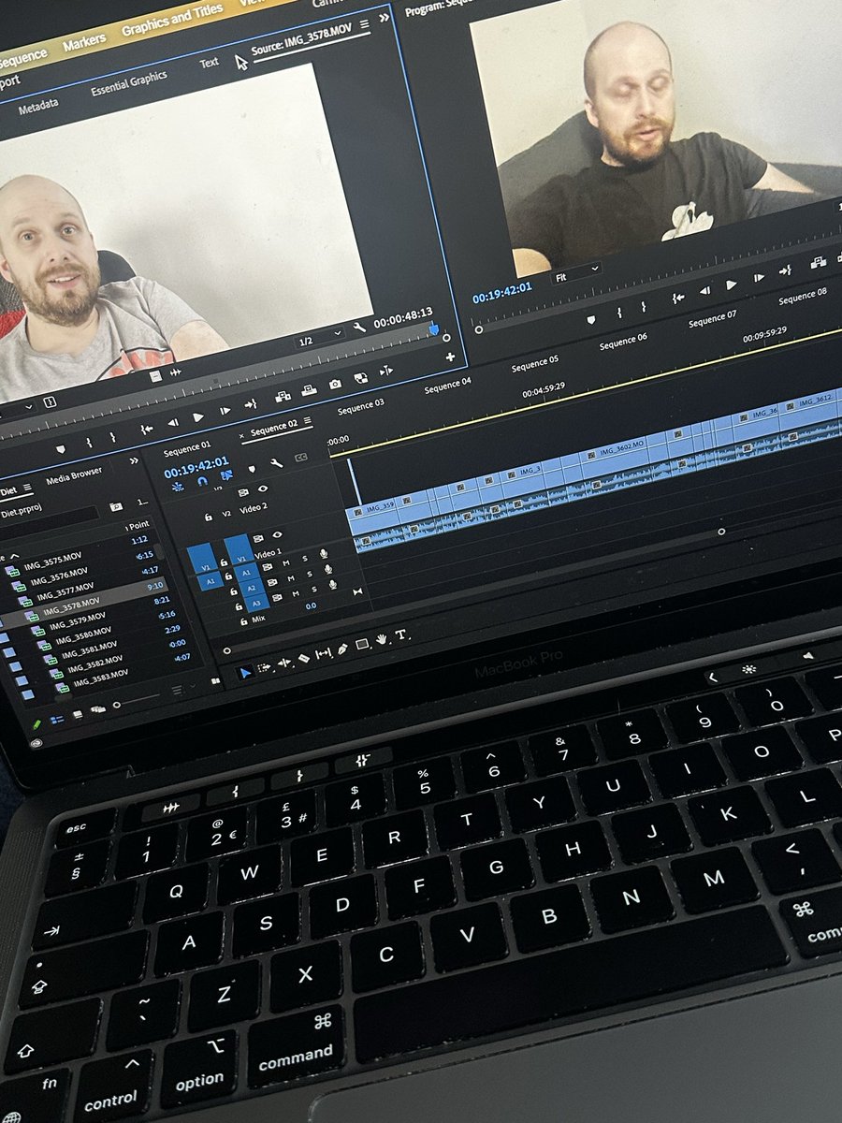The image size is (842, 1123).
Task: Select the Ripple Edit tool
Action: point(283,663)
